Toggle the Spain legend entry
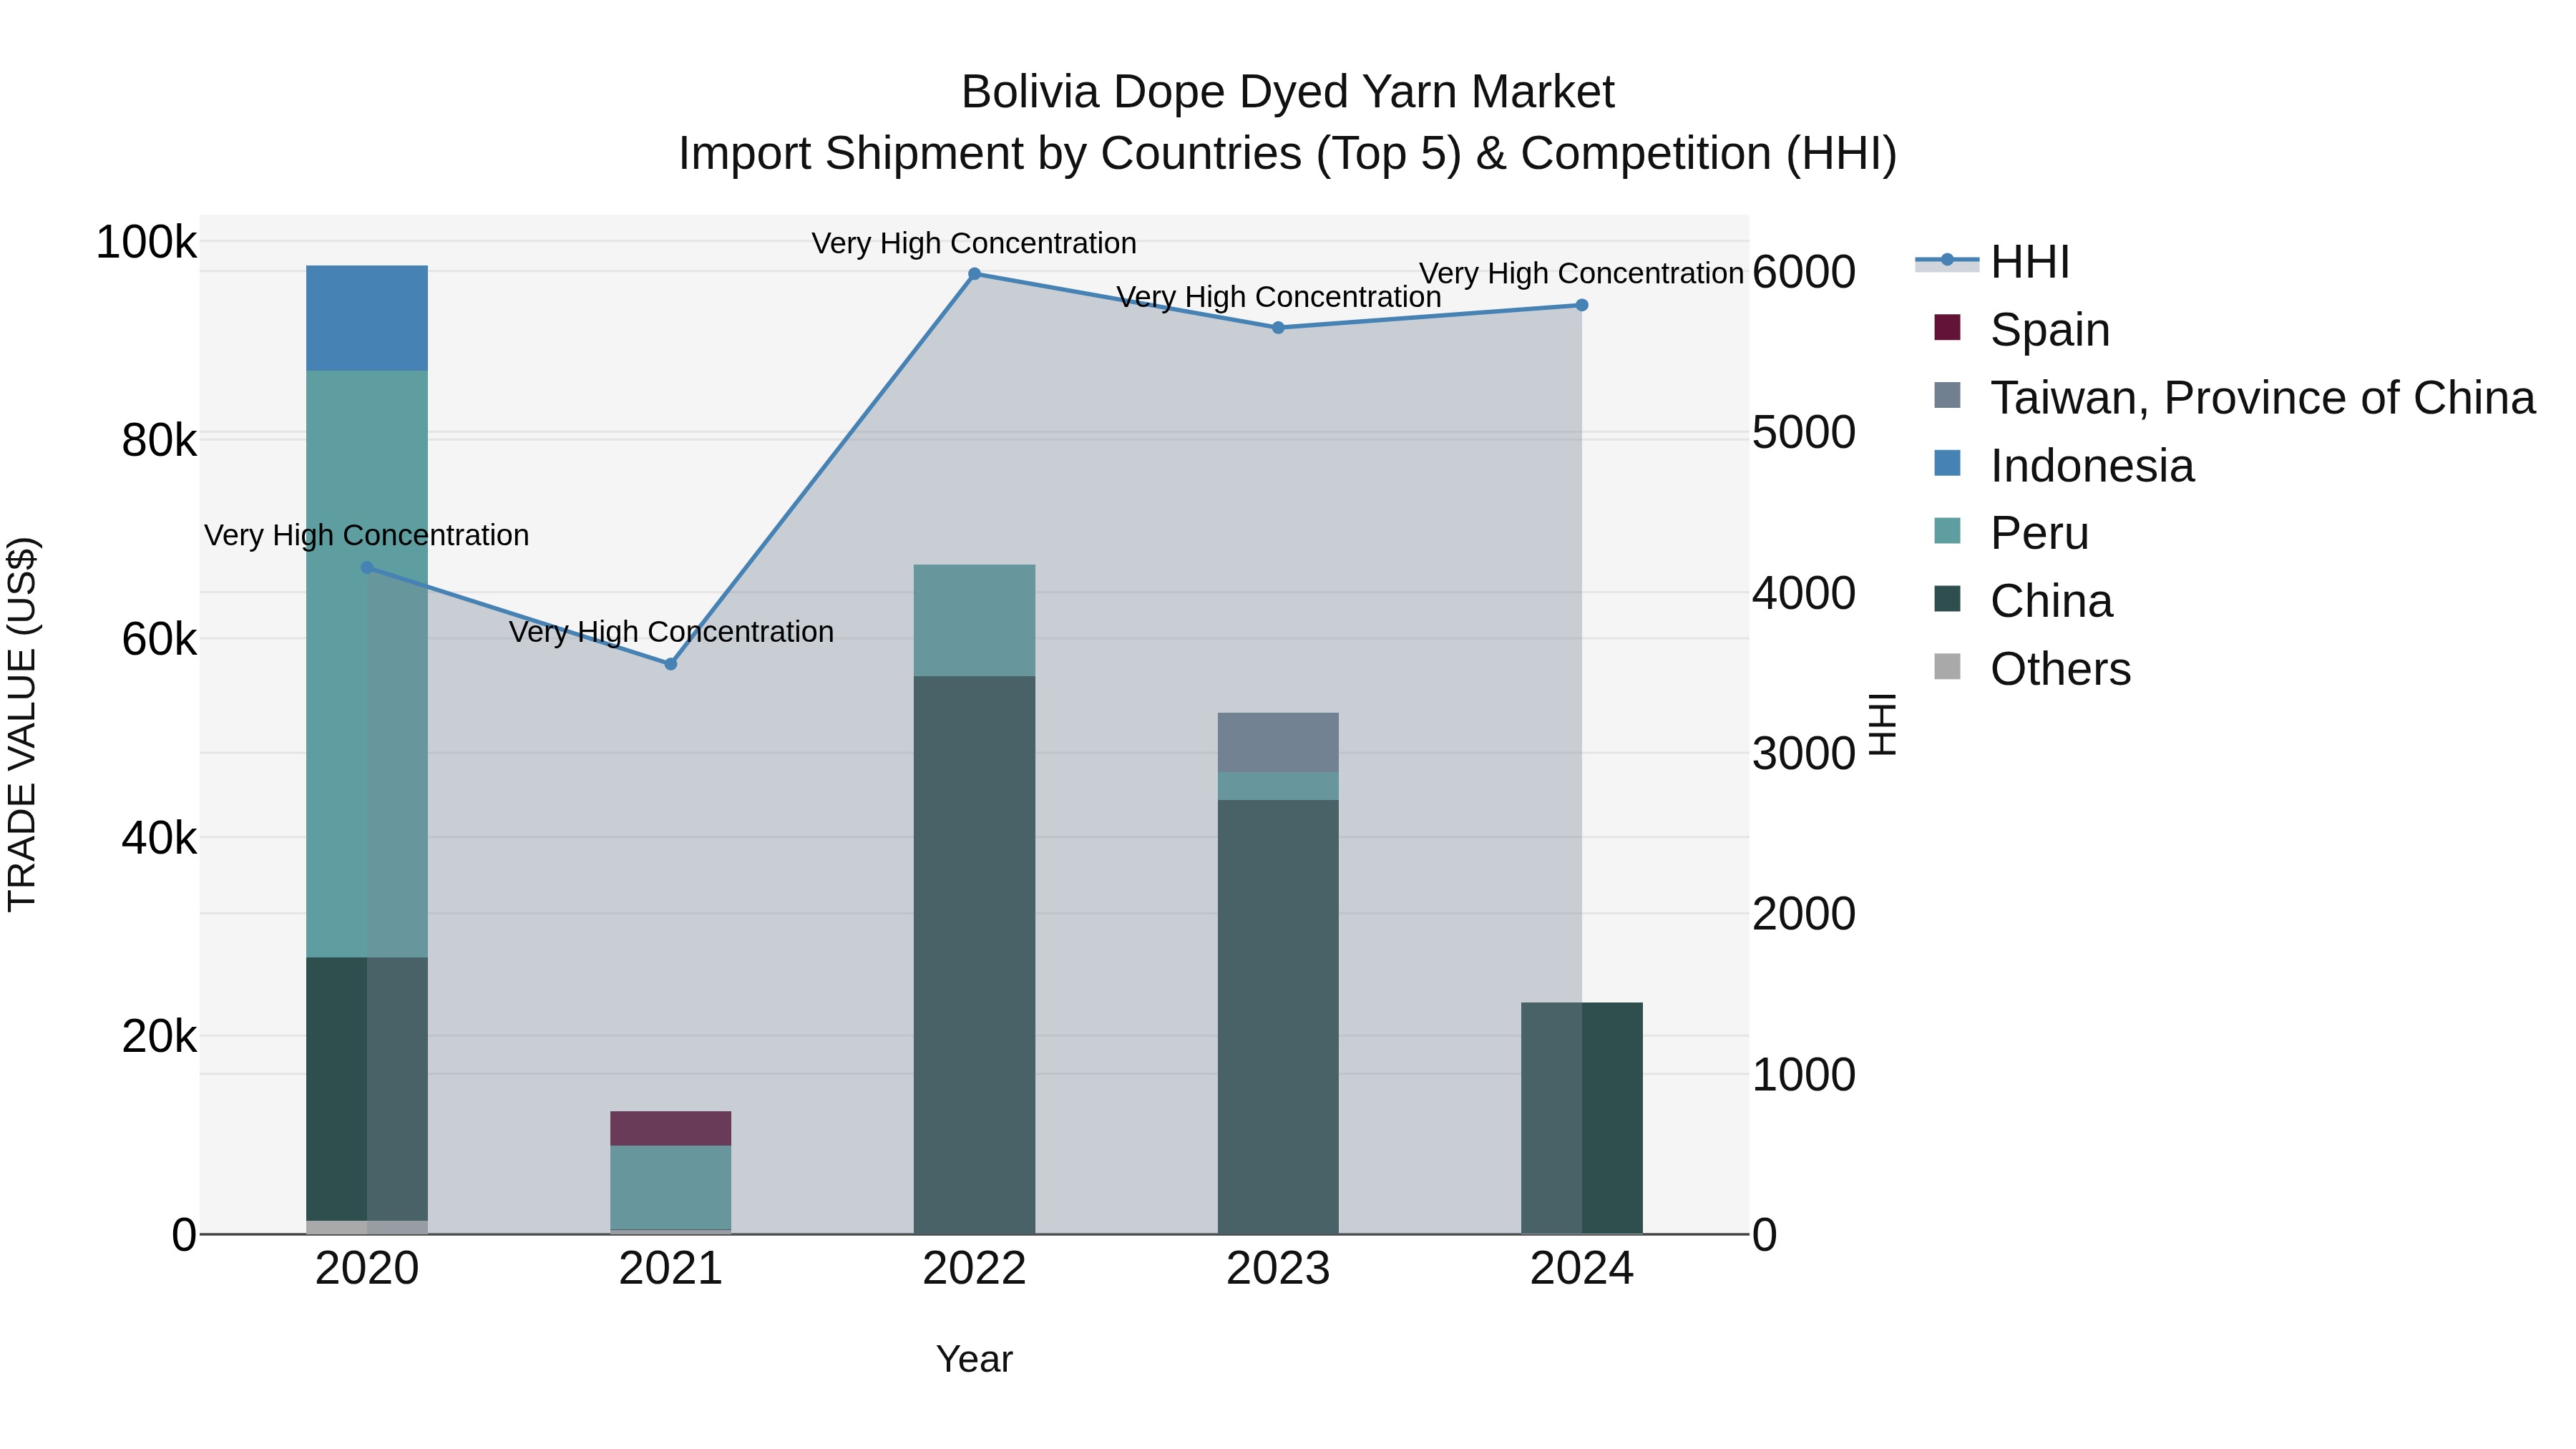This screenshot has width=2576, height=1449. pyautogui.click(x=2022, y=329)
